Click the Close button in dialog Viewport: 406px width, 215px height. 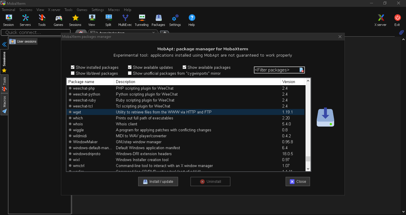[x=298, y=182]
